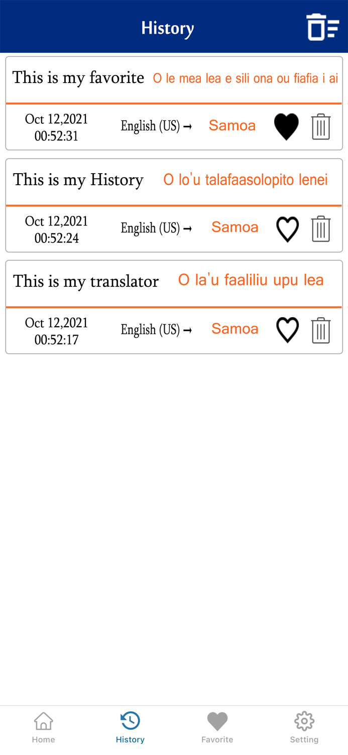Delete the 'This is my History' entry

tap(320, 229)
